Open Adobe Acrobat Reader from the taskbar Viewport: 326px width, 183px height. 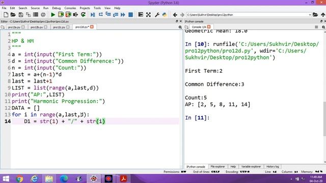123,178
